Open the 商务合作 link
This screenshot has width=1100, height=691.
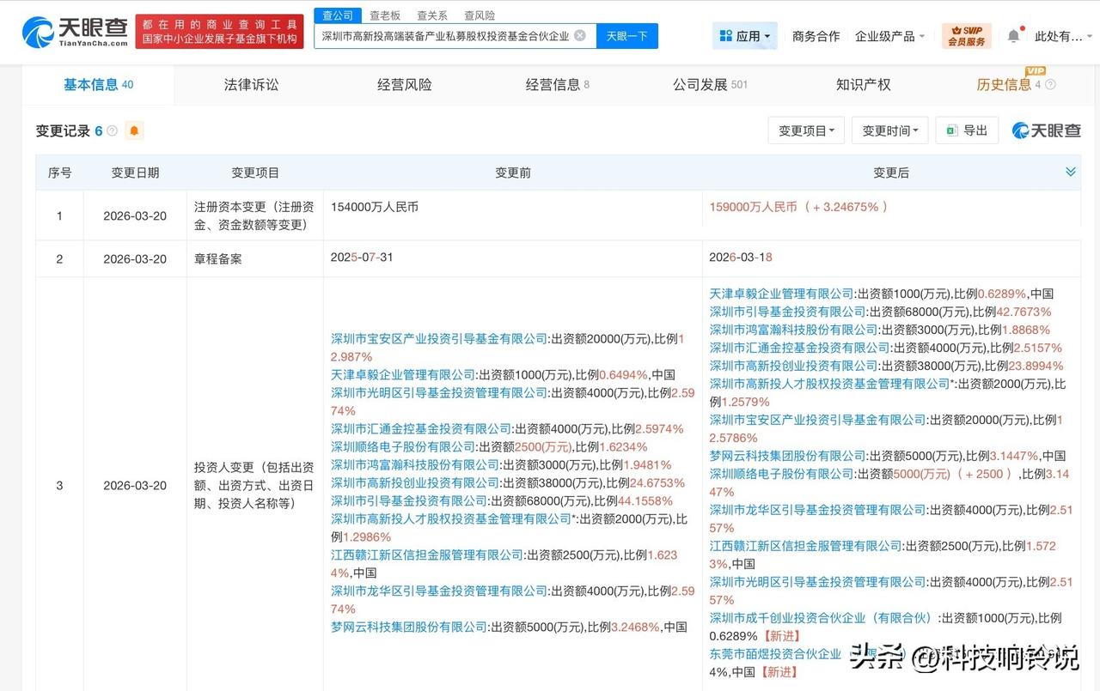tap(816, 36)
